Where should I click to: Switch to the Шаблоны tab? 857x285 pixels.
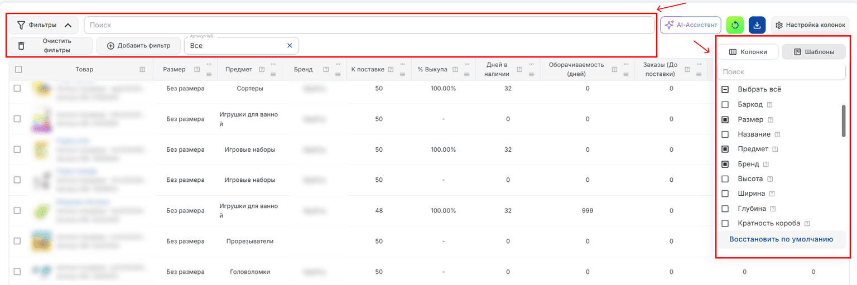click(x=813, y=52)
